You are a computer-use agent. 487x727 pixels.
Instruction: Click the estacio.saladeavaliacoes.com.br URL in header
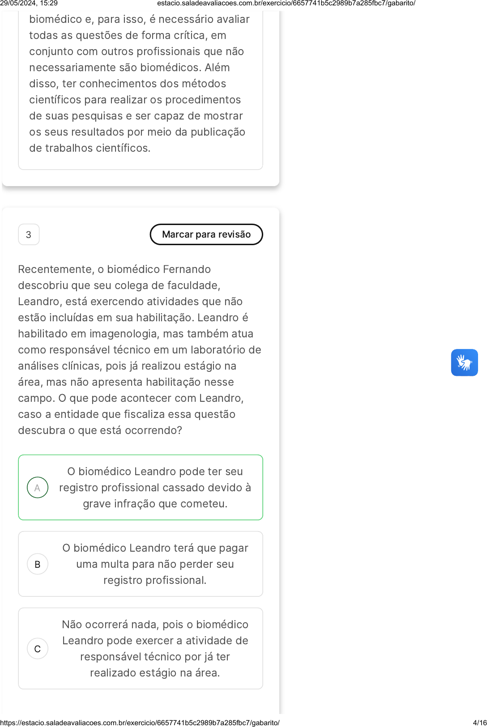coord(286,3)
